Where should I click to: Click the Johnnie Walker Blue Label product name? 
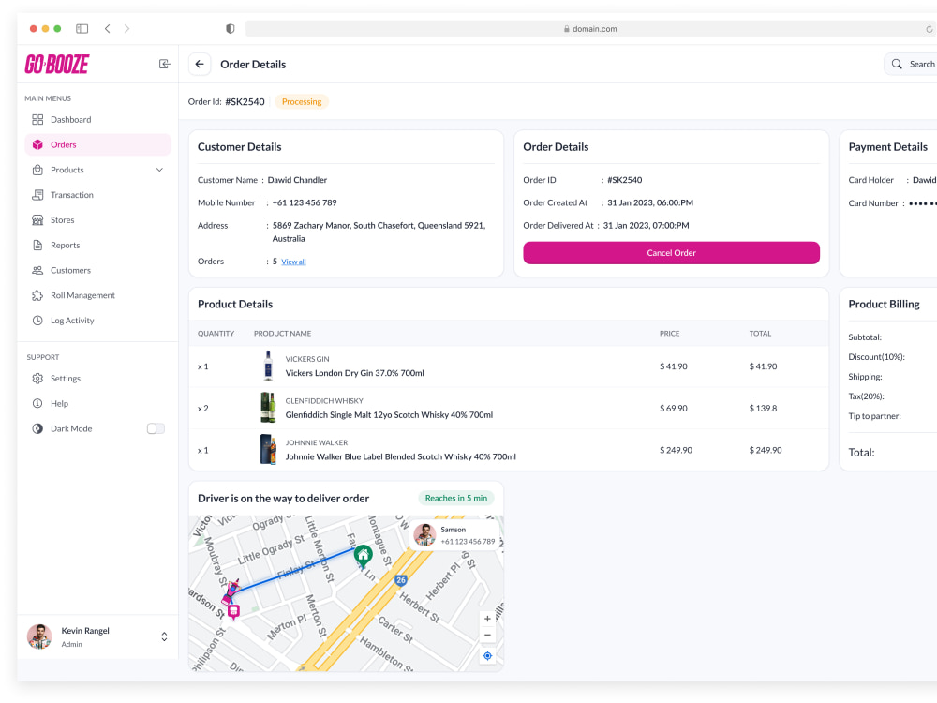point(401,456)
